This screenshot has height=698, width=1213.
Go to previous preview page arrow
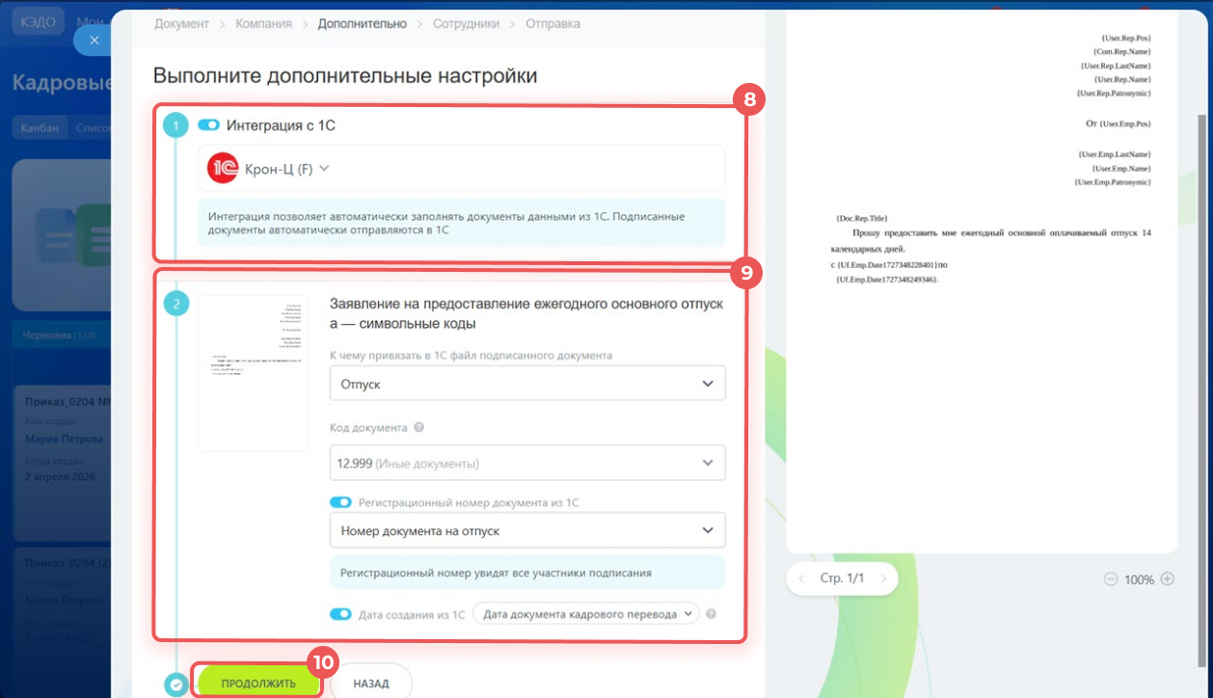point(800,579)
